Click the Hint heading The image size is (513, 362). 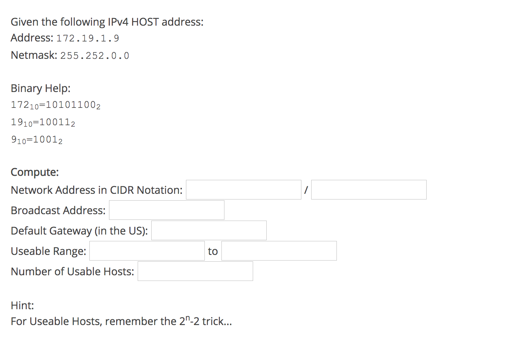(22, 305)
